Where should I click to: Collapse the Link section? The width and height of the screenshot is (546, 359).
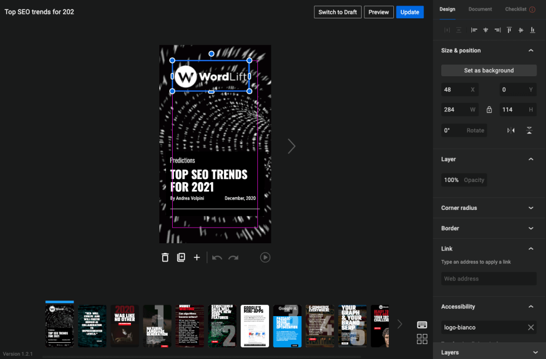(x=530, y=248)
